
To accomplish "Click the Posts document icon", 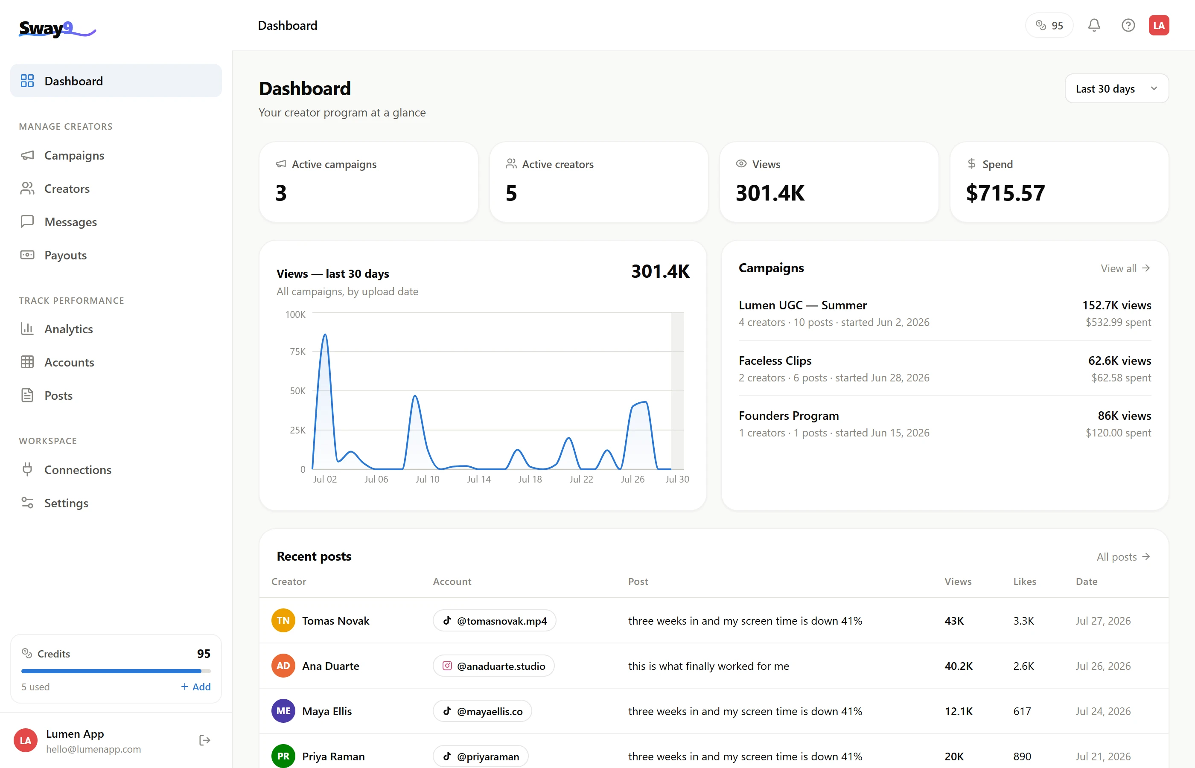I will (x=27, y=396).
